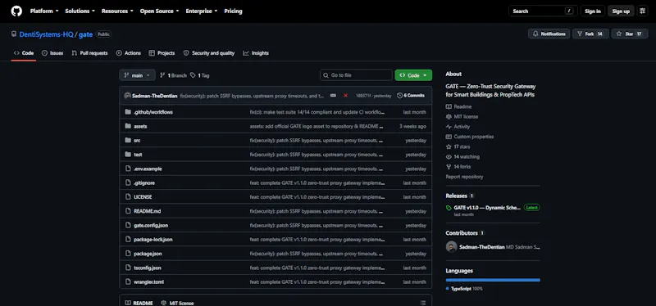Viewport: 656px width, 306px height.
Task: Switch to the Insights tab
Action: point(256,53)
